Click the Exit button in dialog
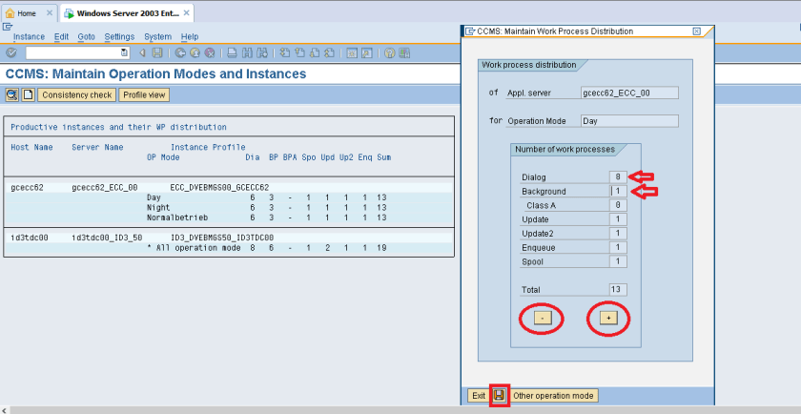801x414 pixels. click(x=479, y=395)
